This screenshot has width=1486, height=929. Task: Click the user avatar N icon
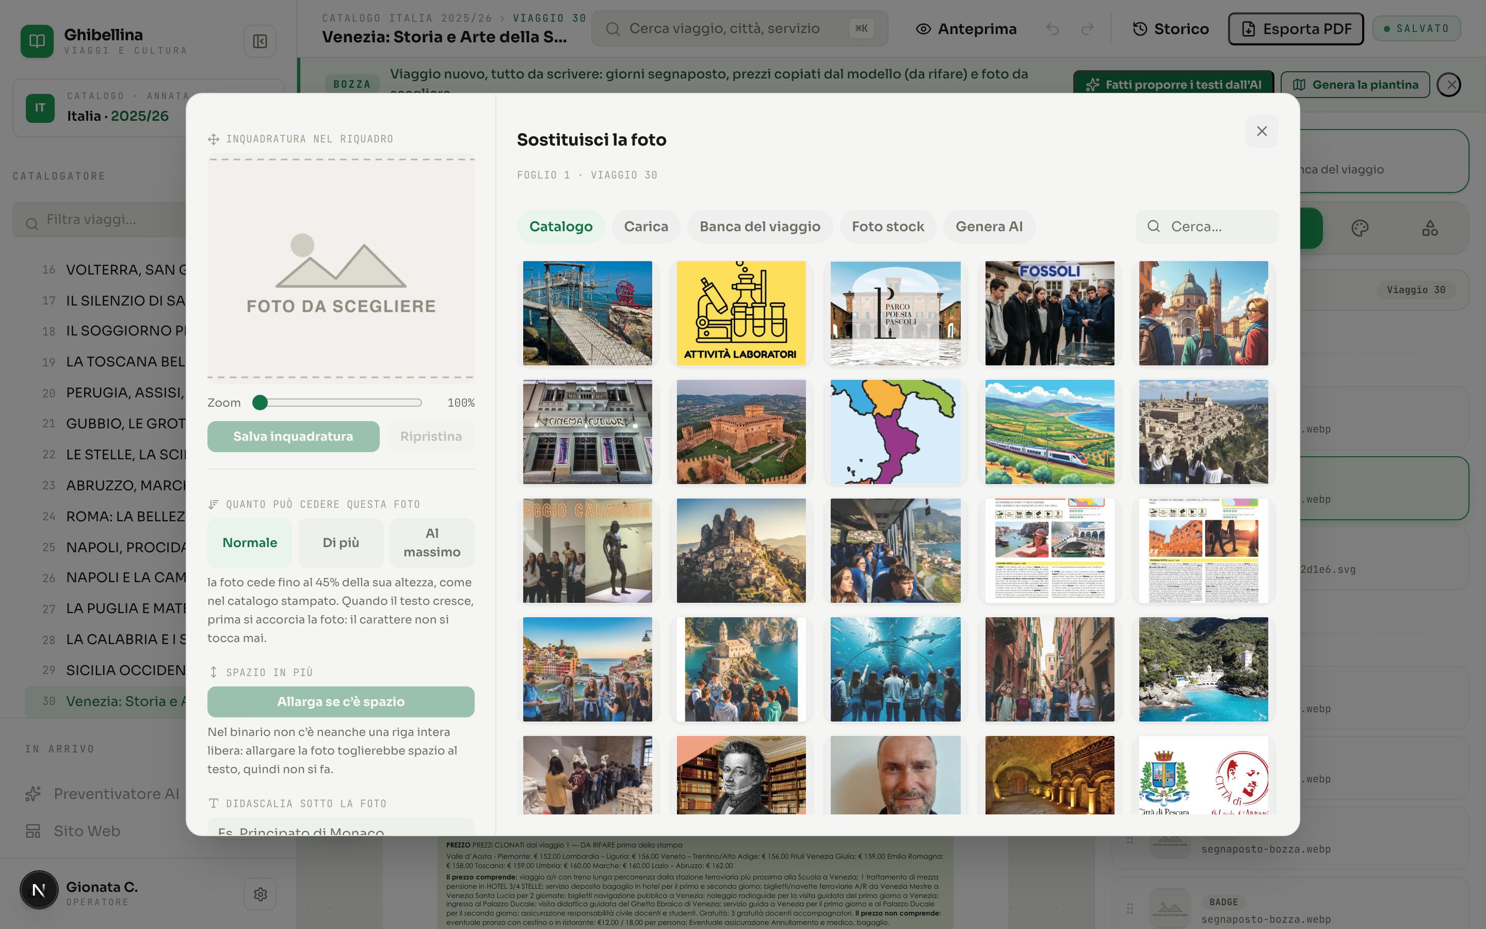click(39, 890)
